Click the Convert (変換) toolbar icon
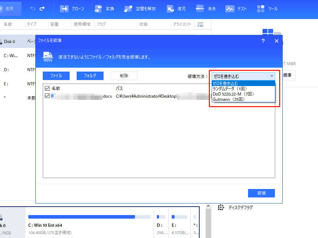Image resolution: width=318 pixels, height=238 pixels. tap(99, 9)
